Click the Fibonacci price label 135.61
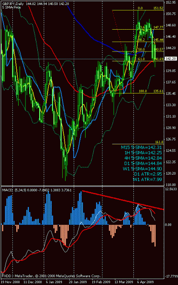This screenshot has width=178, height=285. (x=158, y=91)
